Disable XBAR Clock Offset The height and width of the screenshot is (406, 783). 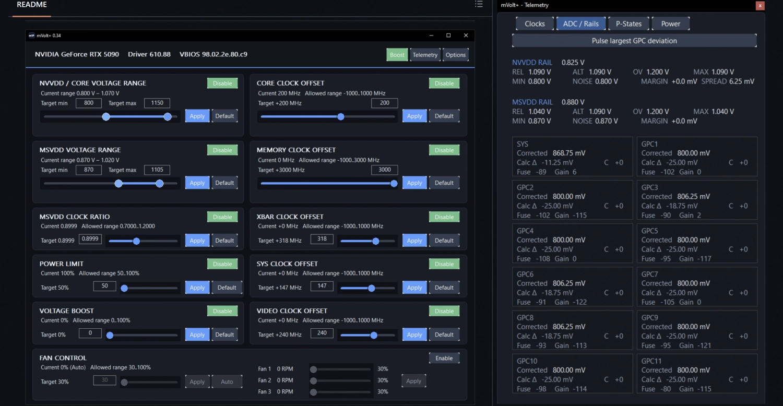444,217
